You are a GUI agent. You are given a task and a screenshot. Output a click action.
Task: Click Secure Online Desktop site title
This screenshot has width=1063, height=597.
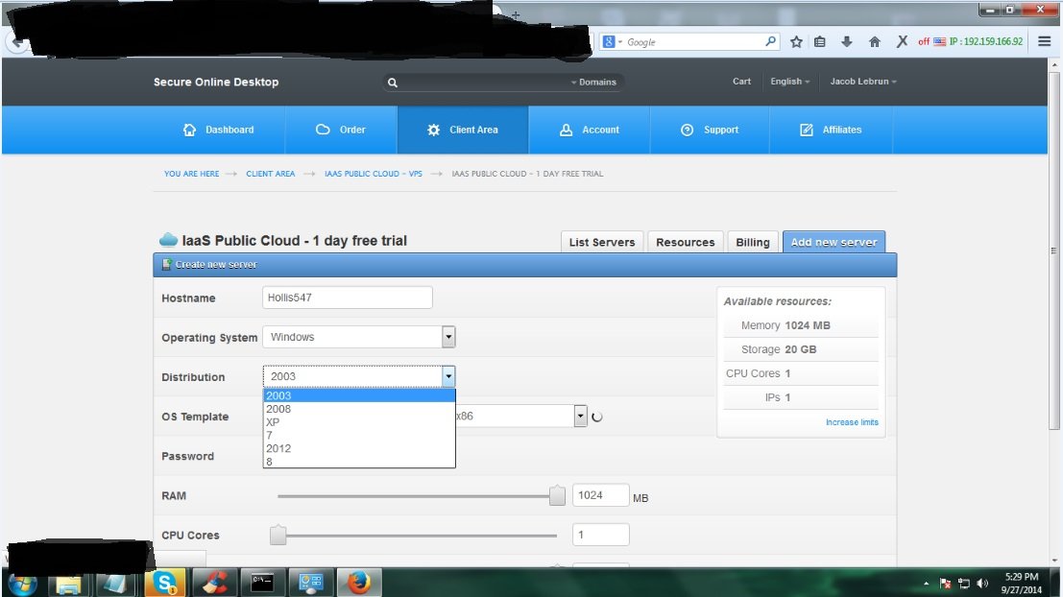pyautogui.click(x=216, y=82)
